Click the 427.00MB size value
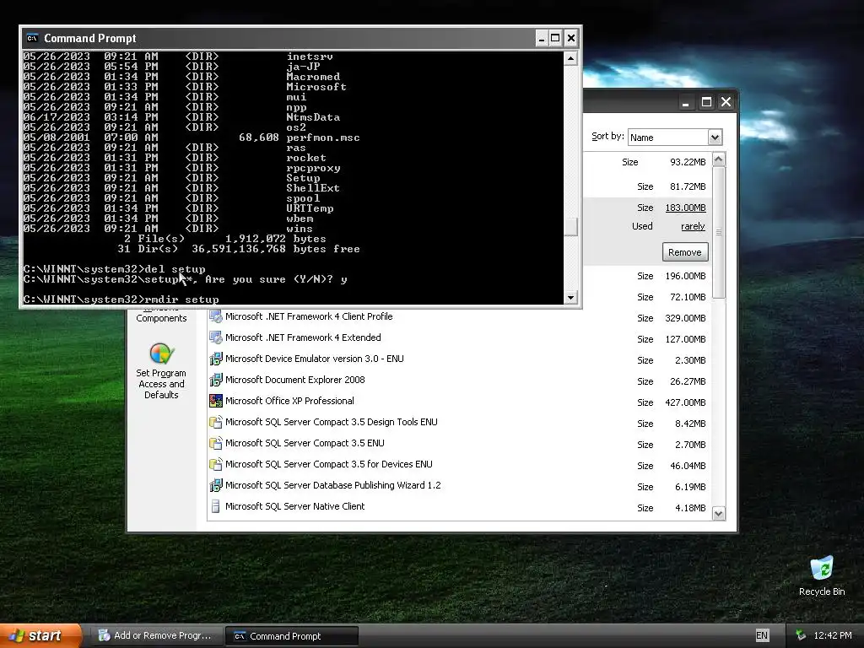Image resolution: width=864 pixels, height=648 pixels. pos(685,402)
